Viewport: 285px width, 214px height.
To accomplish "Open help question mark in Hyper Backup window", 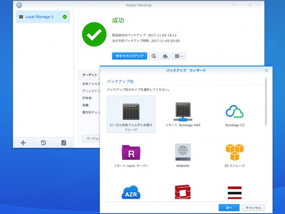I will click(x=234, y=5).
